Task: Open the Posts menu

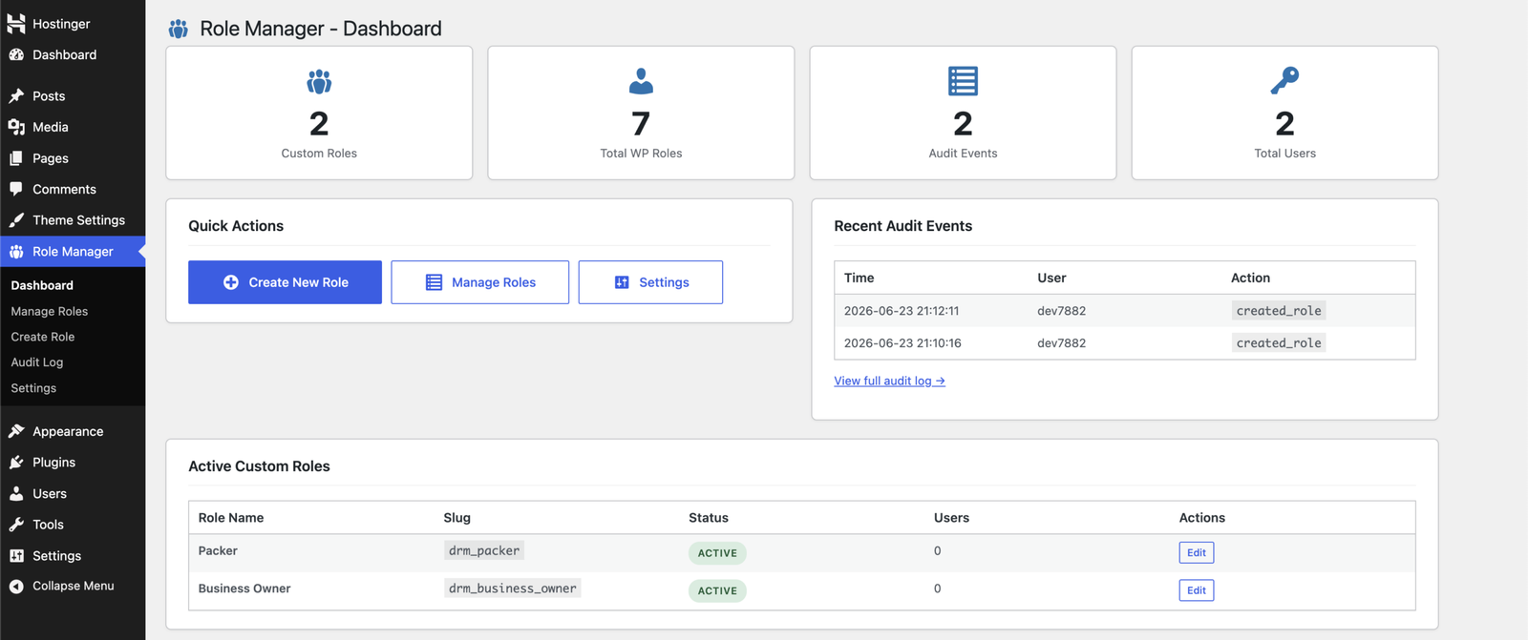Action: click(73, 95)
